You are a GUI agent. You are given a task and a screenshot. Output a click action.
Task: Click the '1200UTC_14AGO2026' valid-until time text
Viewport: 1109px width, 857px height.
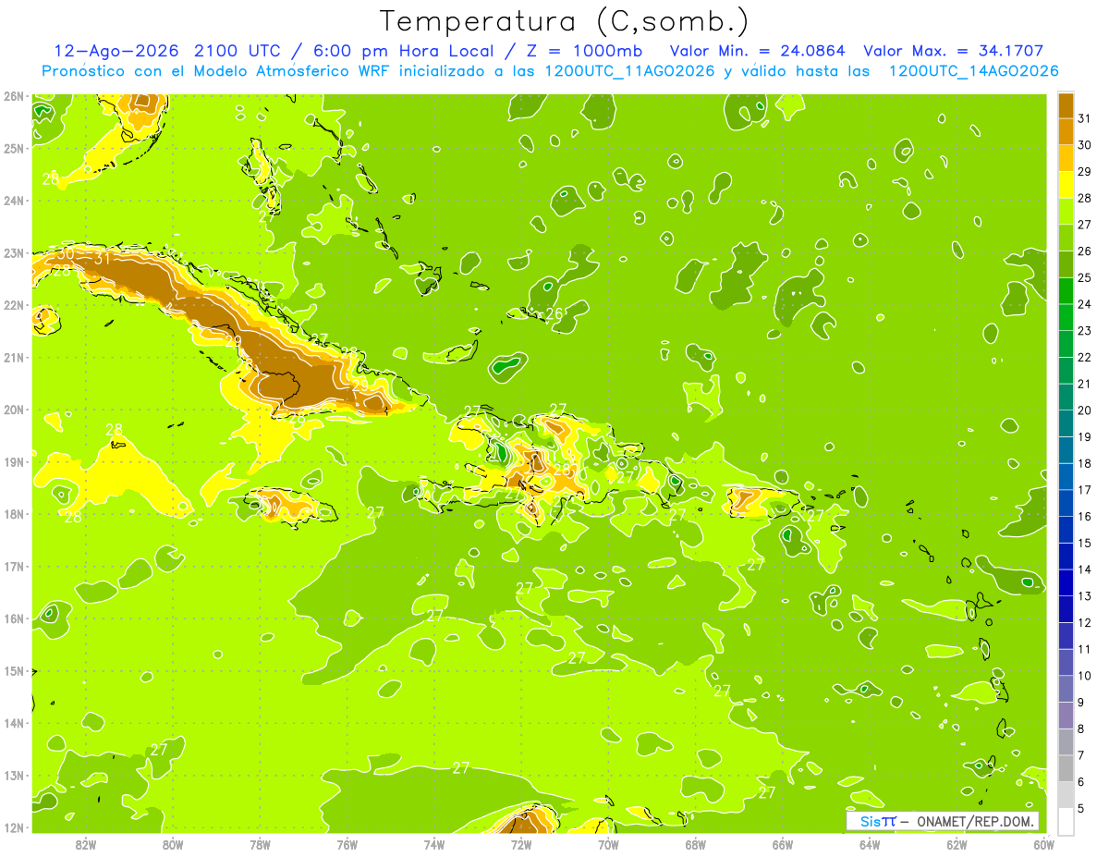pos(973,71)
